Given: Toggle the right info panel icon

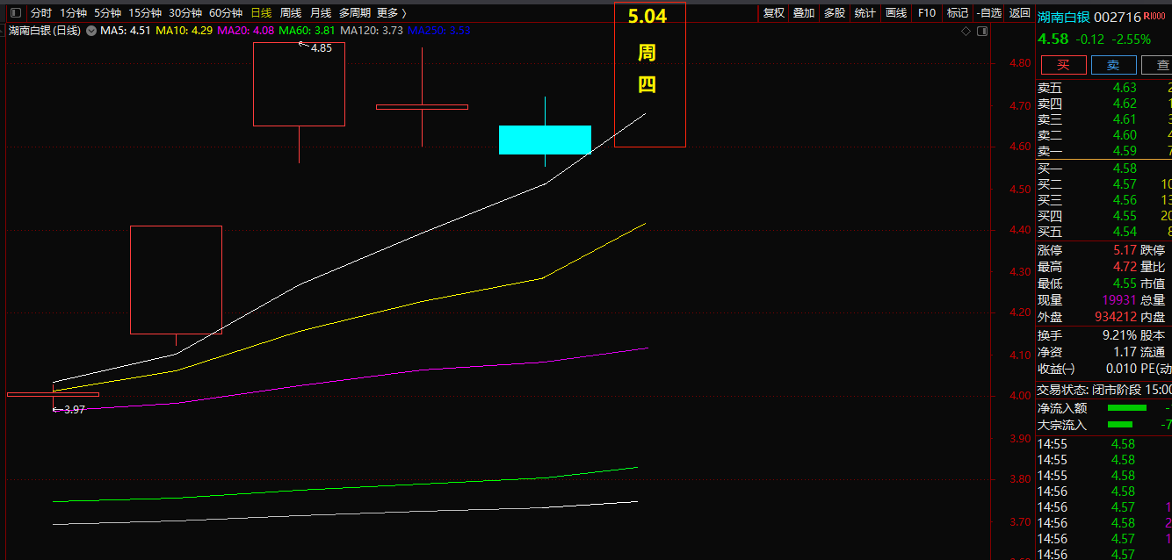Looking at the screenshot, I should click(x=982, y=31).
